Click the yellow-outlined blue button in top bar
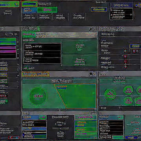This screenshot has height=141, width=141. point(99,9)
